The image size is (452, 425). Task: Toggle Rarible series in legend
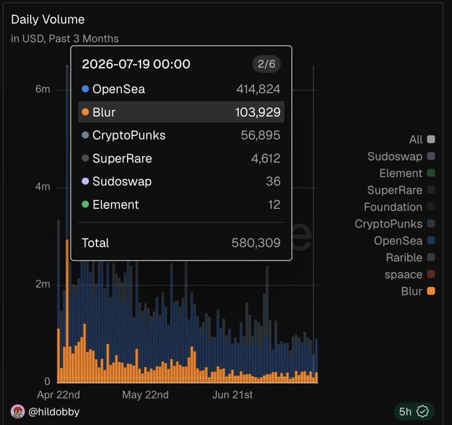(411, 258)
